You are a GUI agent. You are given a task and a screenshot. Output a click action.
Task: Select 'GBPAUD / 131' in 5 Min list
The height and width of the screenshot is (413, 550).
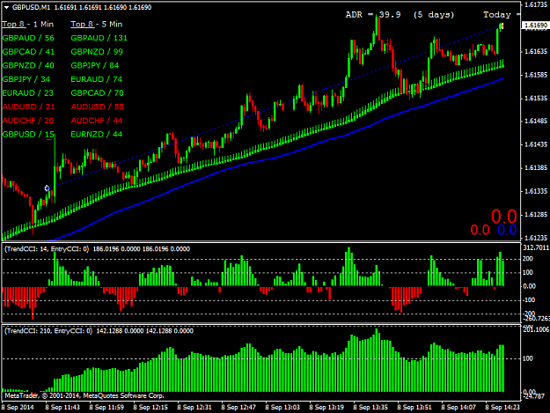pyautogui.click(x=99, y=38)
